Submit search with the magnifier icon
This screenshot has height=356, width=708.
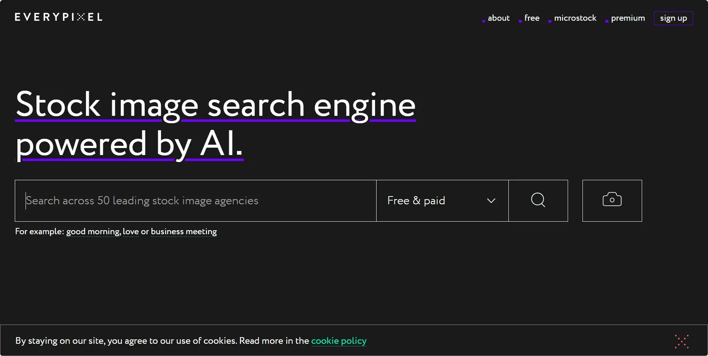pyautogui.click(x=538, y=201)
